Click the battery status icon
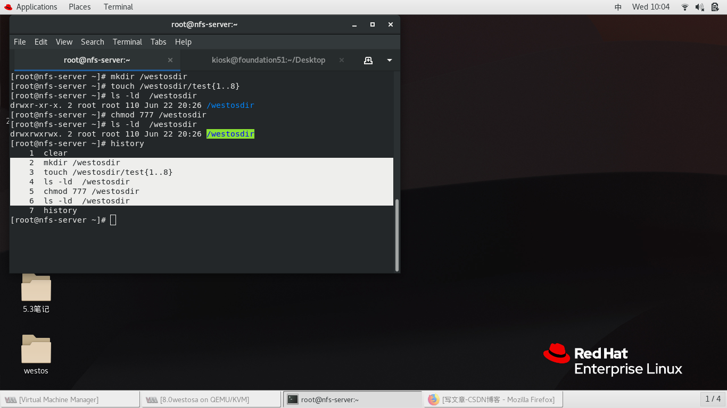Screen dimensions: 727x408 tap(715, 7)
